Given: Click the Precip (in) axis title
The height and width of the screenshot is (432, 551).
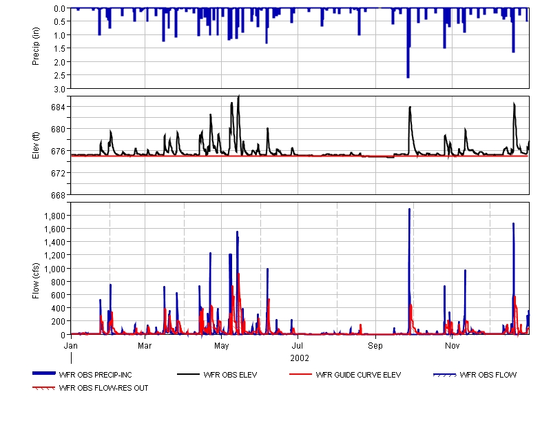Looking at the screenshot, I should (x=36, y=48).
